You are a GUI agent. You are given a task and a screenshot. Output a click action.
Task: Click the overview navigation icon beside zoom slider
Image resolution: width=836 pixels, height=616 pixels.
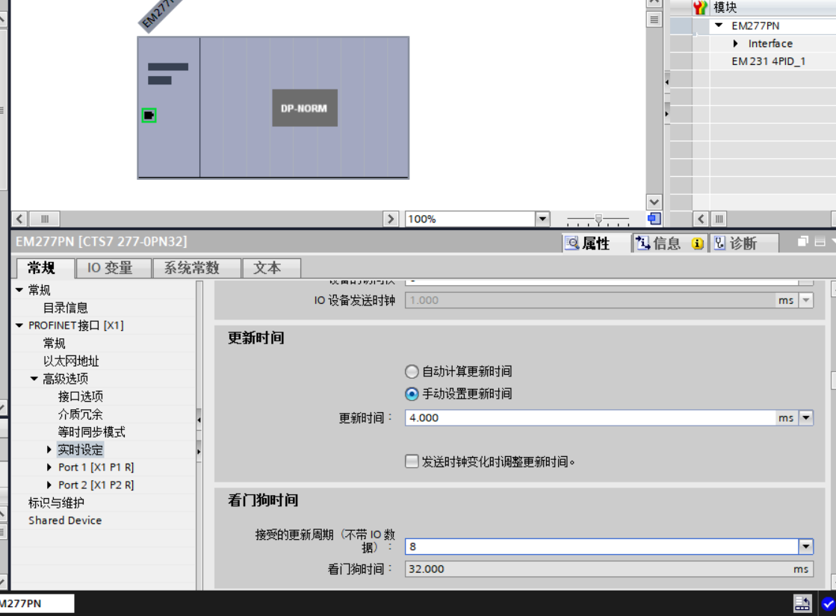[x=654, y=219]
